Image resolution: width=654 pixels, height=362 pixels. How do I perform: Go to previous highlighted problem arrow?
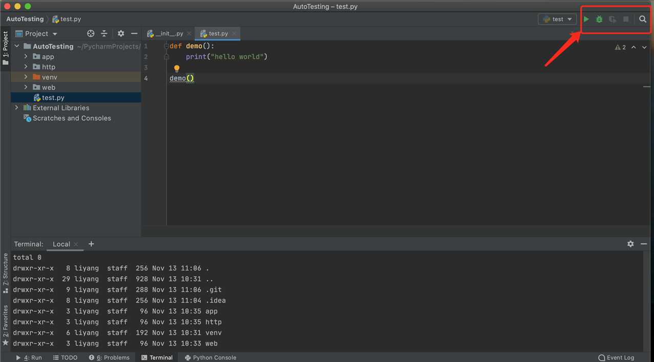[634, 47]
